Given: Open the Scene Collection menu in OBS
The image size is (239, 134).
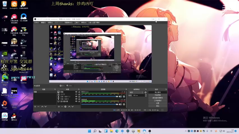Looking at the screenshot, I should pyautogui.click(x=69, y=23).
